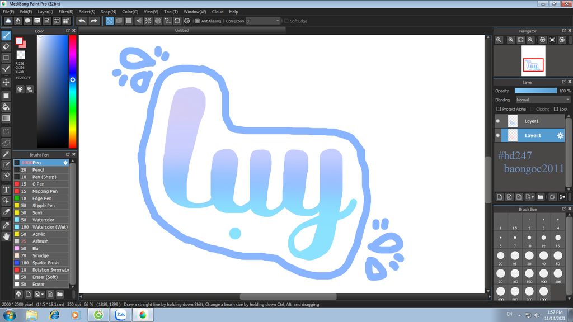Click the Redo arrow in the toolbar
The image size is (573, 322).
94,21
